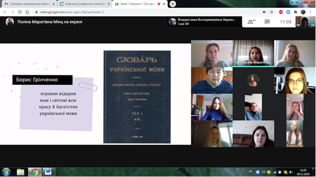Click the camera permission icon in address bar
The image size is (316, 177).
click(x=264, y=12)
